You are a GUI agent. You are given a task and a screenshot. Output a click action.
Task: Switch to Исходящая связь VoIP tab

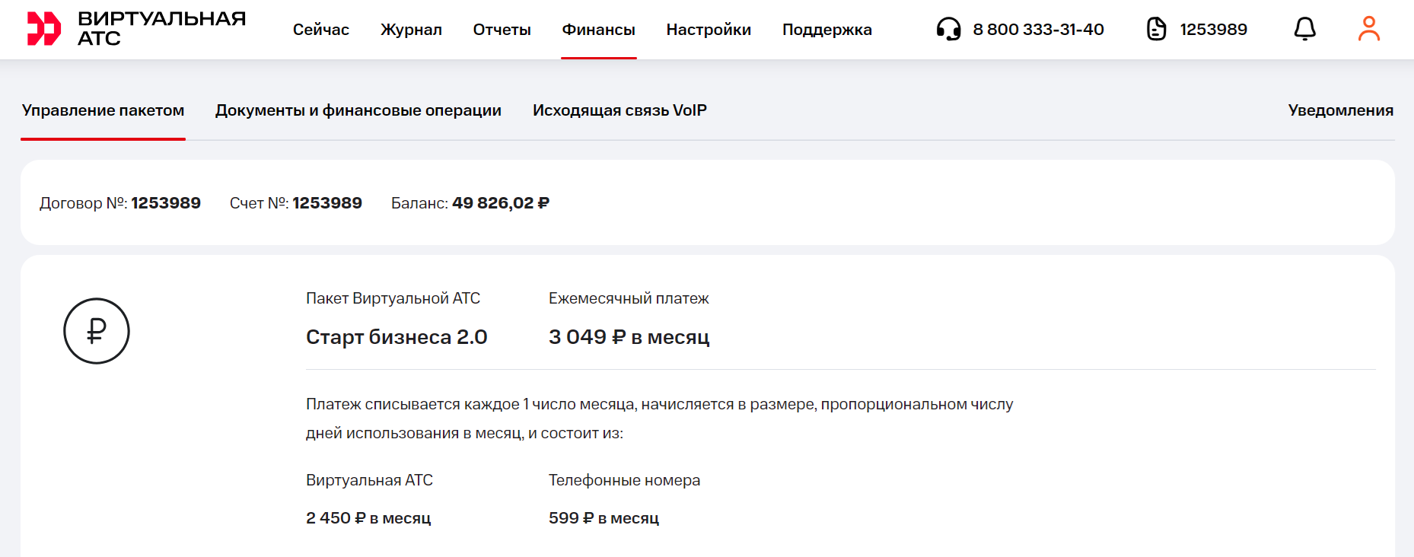click(619, 110)
